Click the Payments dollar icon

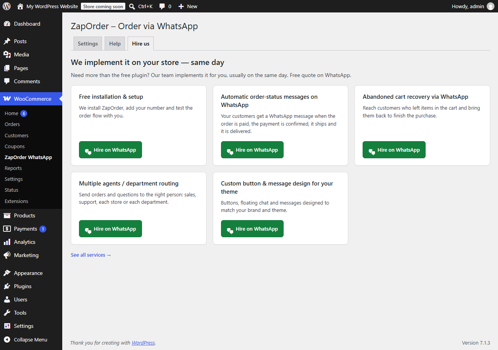[x=7, y=229]
